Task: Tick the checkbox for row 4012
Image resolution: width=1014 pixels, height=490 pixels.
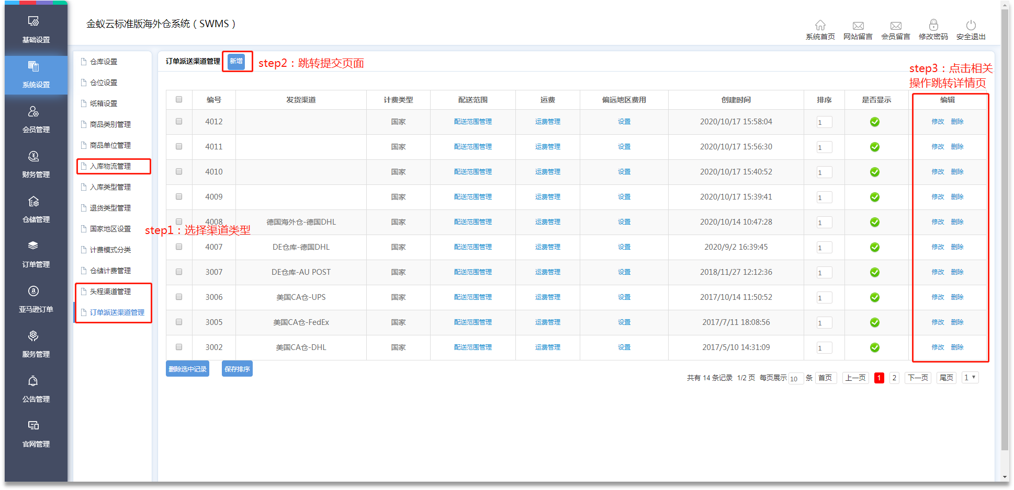Action: [179, 121]
